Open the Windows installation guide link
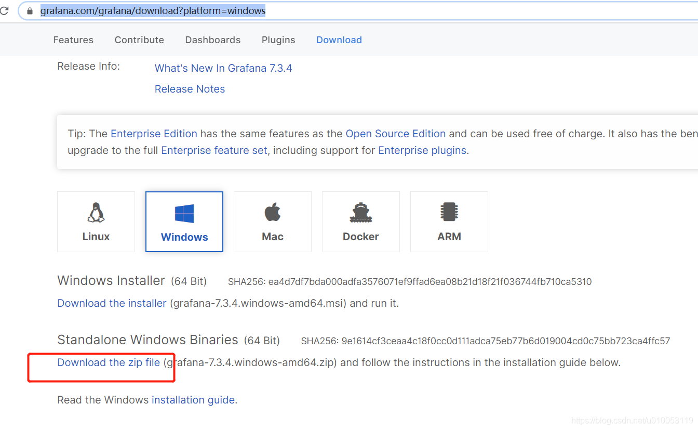Image resolution: width=698 pixels, height=430 pixels. [193, 400]
